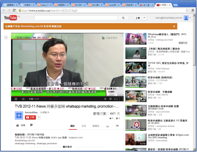
Task: Expand the account dropdown arrow
Action: click(190, 18)
